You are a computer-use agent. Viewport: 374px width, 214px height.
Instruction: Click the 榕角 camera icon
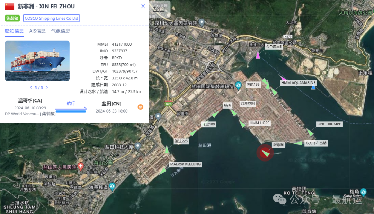tap(364, 192)
